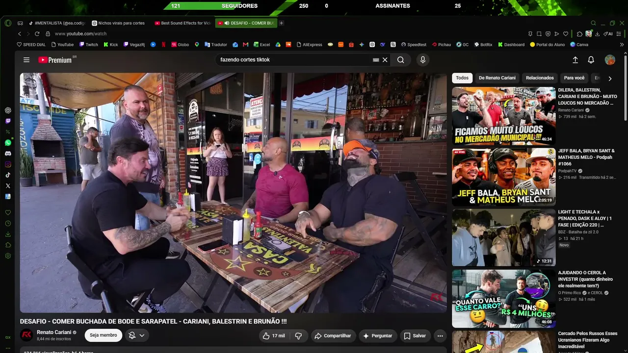Open the YouTube guide hamburger menu
This screenshot has width=628, height=353.
(x=26, y=60)
